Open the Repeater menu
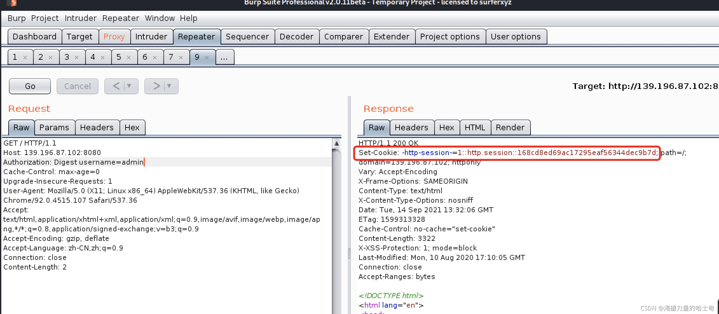Image resolution: width=719 pixels, height=314 pixels. pos(120,18)
